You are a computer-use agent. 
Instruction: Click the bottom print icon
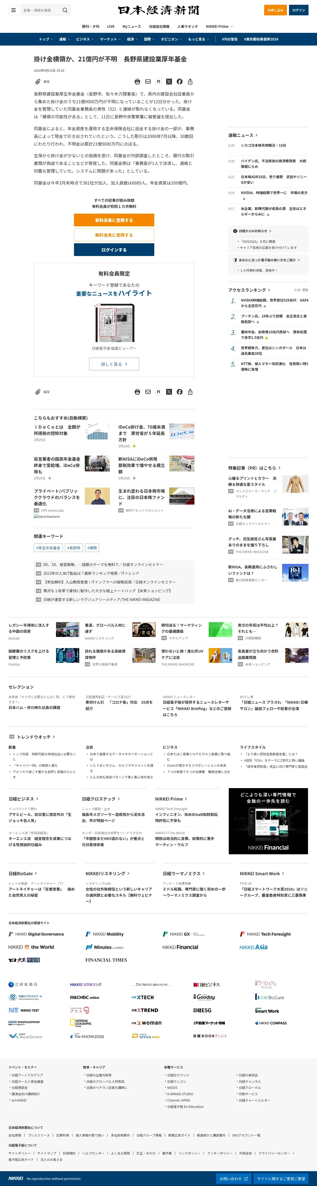(x=137, y=392)
